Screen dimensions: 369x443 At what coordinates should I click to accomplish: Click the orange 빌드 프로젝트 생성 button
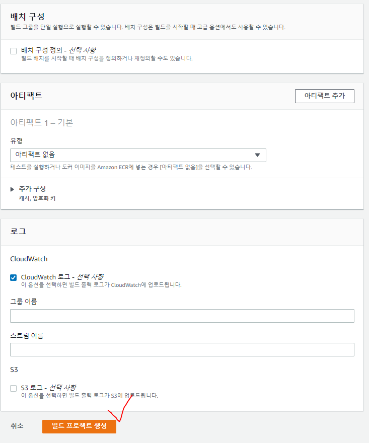coord(79,426)
